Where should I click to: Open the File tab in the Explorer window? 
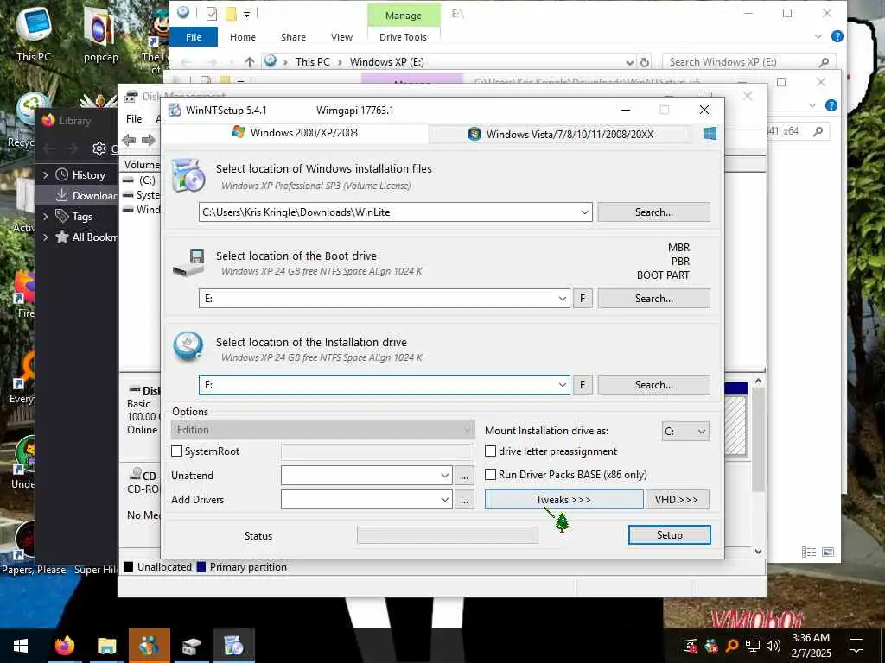tap(194, 37)
